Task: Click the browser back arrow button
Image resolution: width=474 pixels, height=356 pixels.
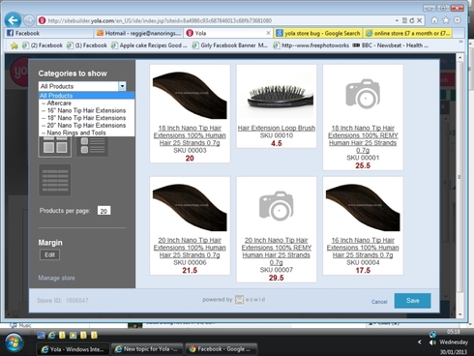Action: click(13, 20)
